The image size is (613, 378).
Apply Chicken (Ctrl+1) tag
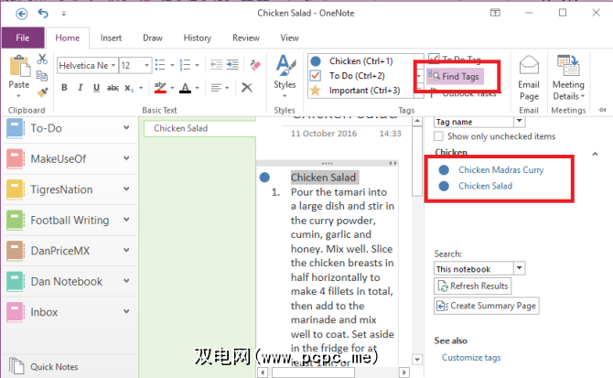(x=360, y=61)
